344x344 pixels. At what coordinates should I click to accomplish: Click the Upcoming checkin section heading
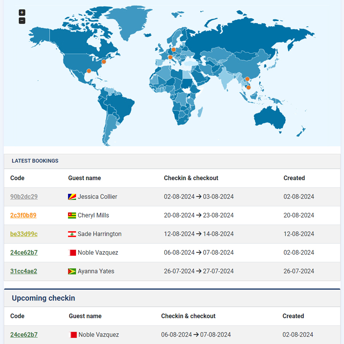click(43, 298)
